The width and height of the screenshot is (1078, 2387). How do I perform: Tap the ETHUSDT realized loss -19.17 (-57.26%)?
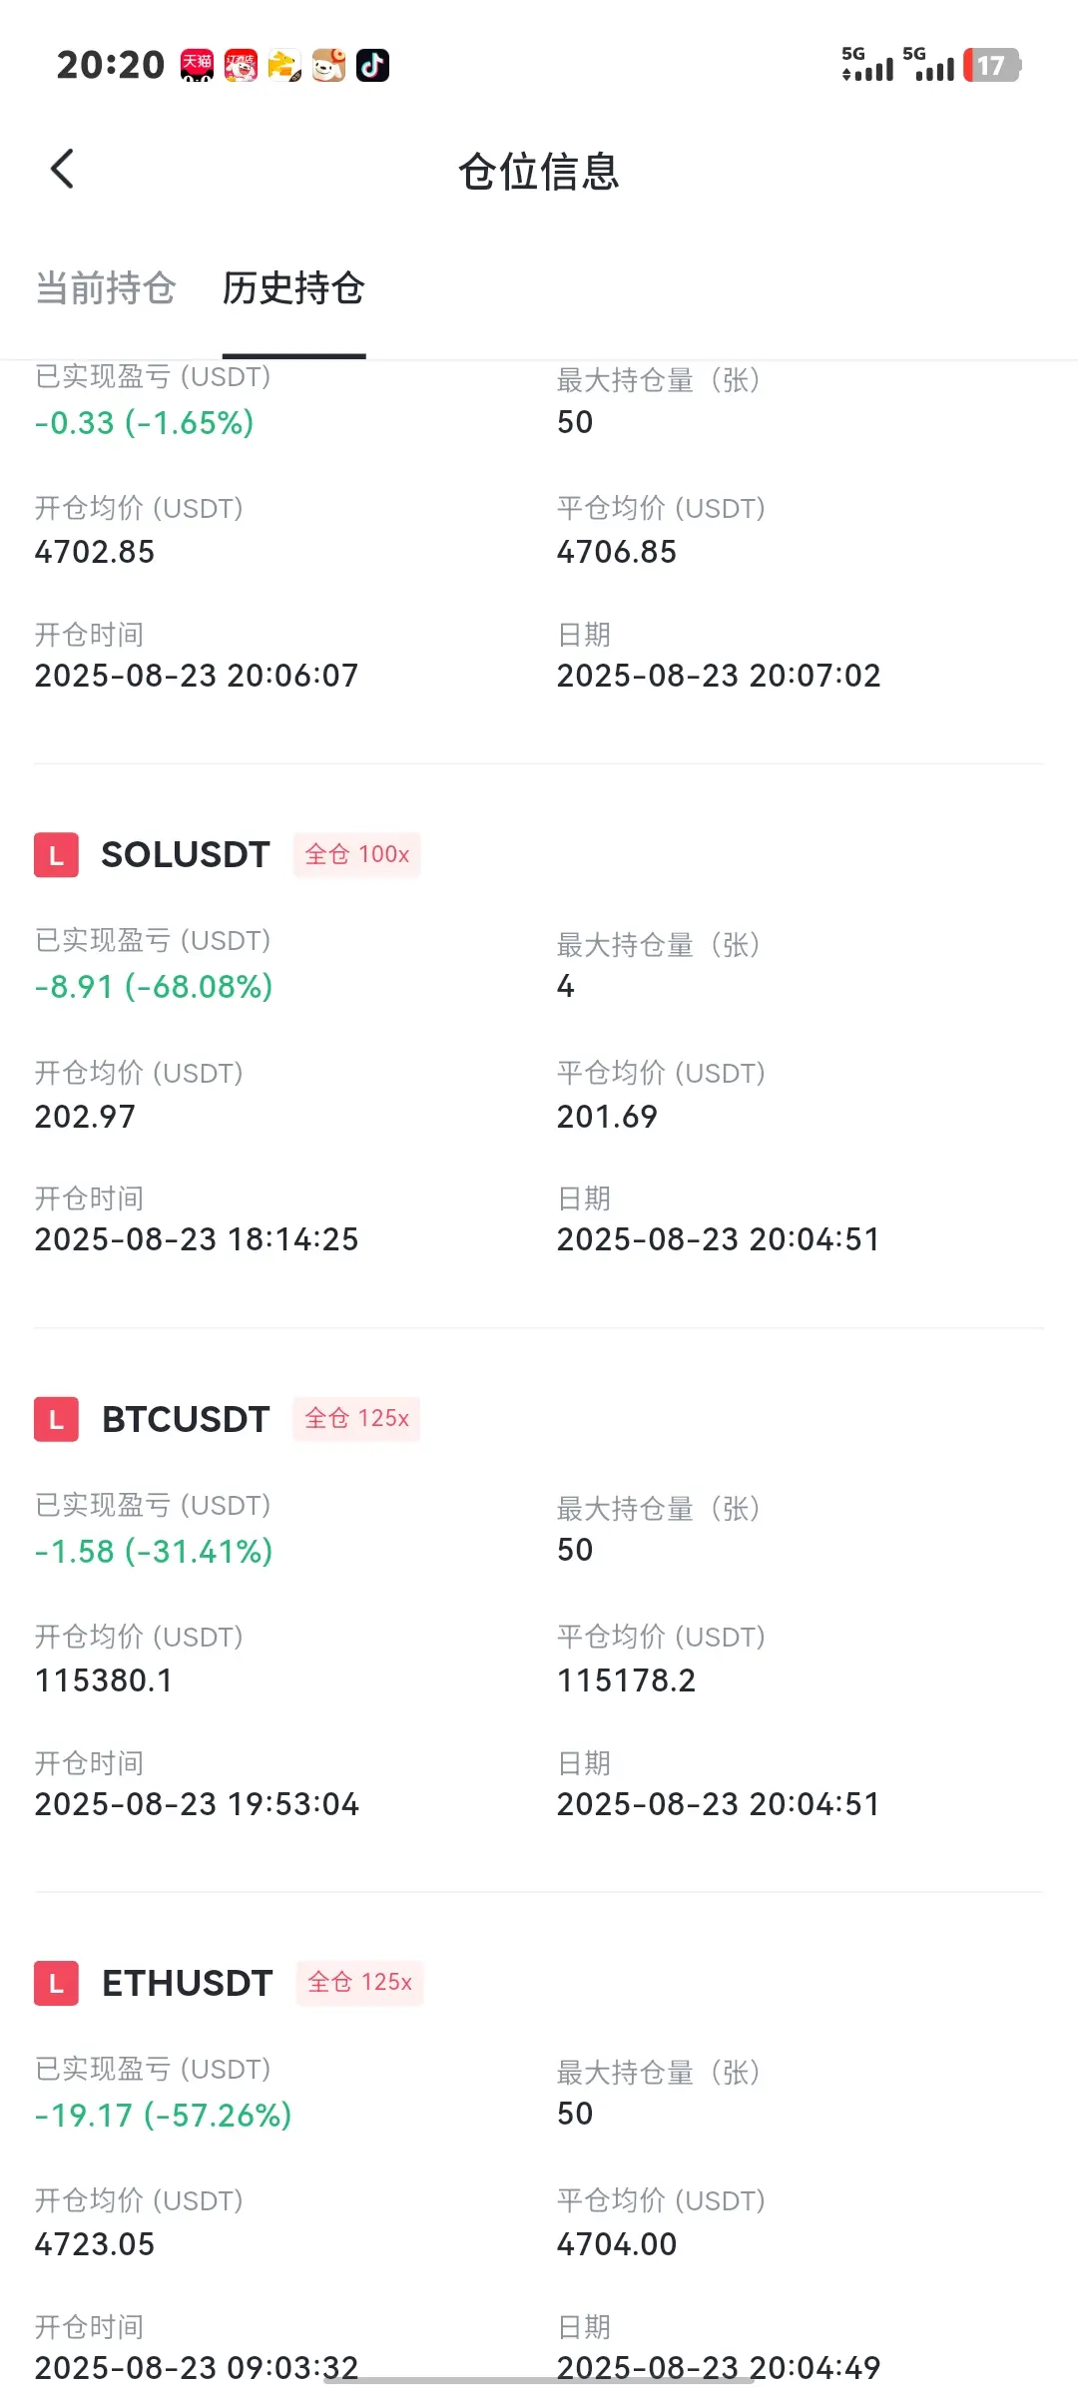click(164, 2115)
